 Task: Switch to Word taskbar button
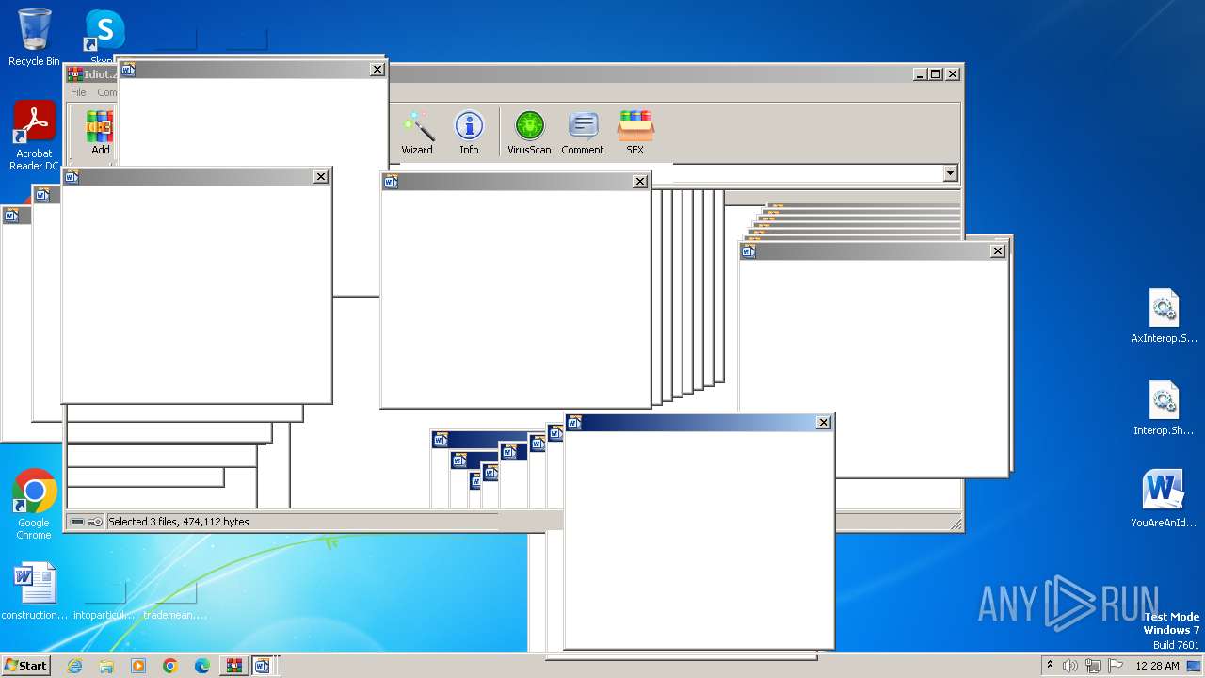(x=263, y=666)
